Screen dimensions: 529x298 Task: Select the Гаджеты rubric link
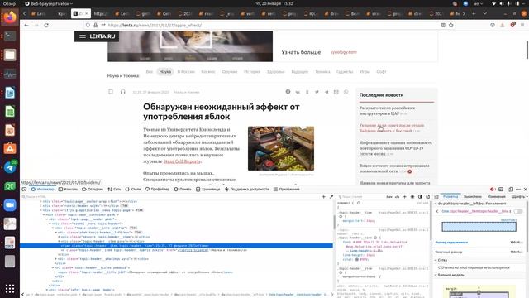click(345, 72)
